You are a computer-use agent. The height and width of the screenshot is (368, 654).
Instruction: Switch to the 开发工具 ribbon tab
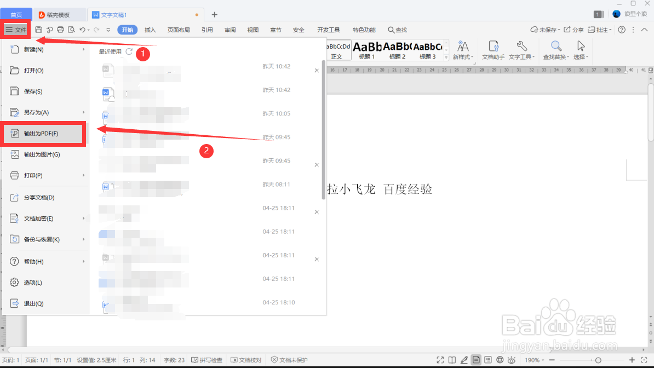(328, 30)
